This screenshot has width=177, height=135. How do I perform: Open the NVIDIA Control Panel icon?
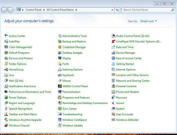(x=60, y=86)
